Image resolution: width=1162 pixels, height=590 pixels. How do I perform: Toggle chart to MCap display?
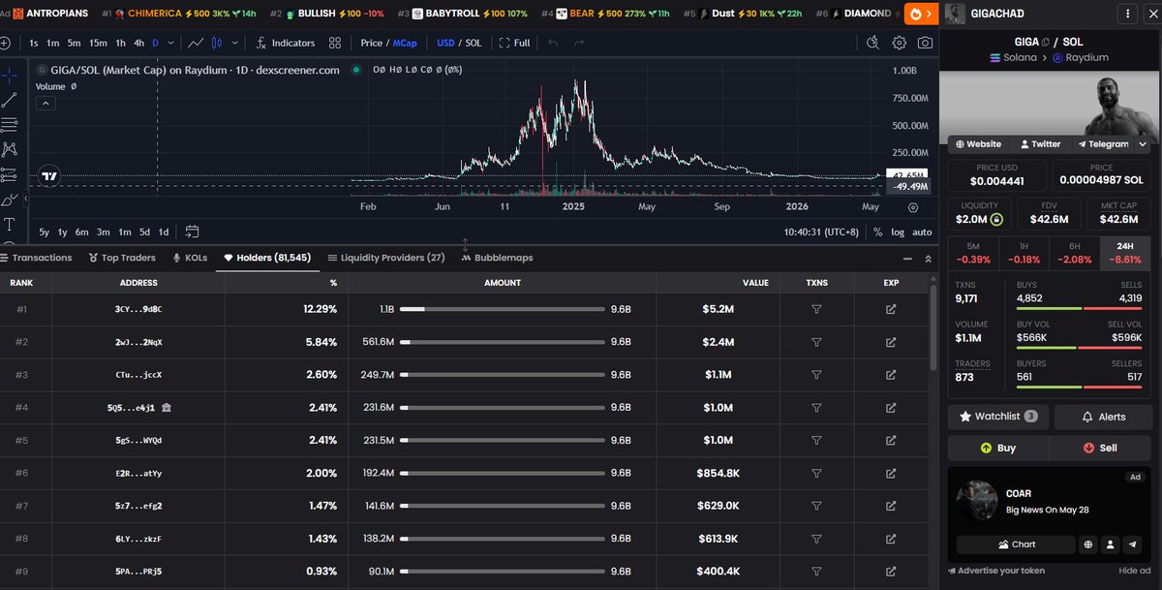click(403, 43)
